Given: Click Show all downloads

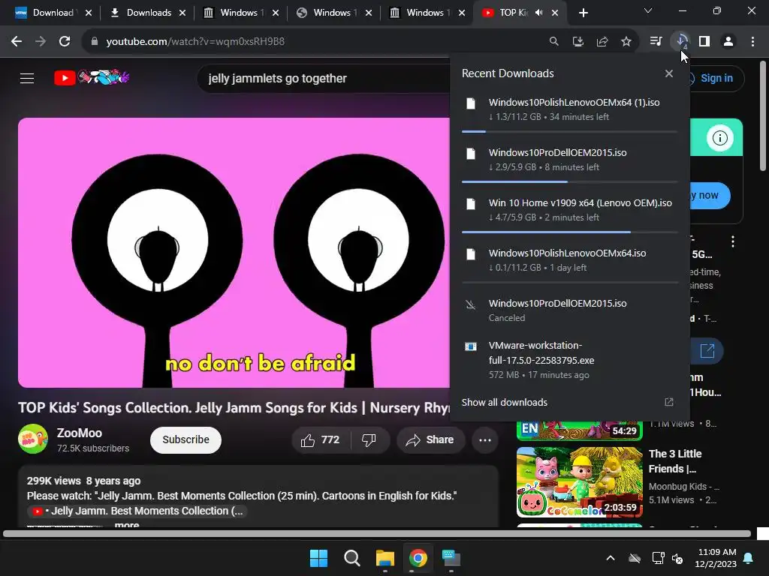Looking at the screenshot, I should 504,402.
